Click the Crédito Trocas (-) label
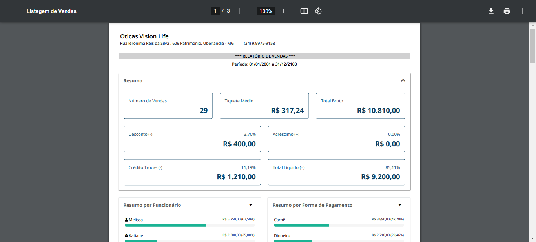The height and width of the screenshot is (242, 536). click(146, 167)
